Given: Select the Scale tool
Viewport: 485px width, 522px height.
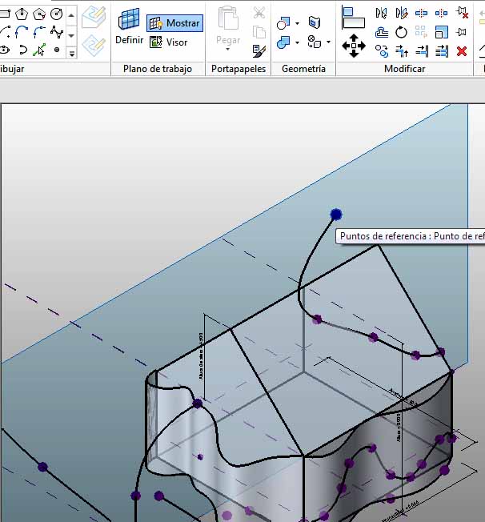Looking at the screenshot, I should pyautogui.click(x=441, y=32).
